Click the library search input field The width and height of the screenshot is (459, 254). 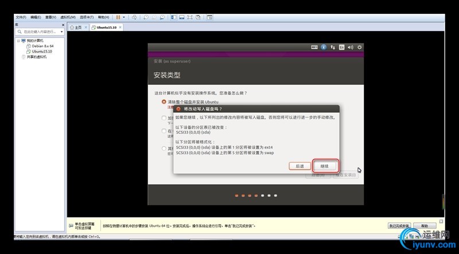[40, 32]
